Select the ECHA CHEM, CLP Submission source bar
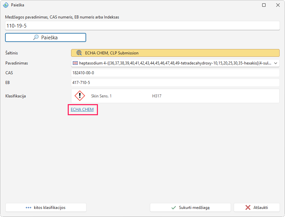 pyautogui.click(x=175, y=53)
